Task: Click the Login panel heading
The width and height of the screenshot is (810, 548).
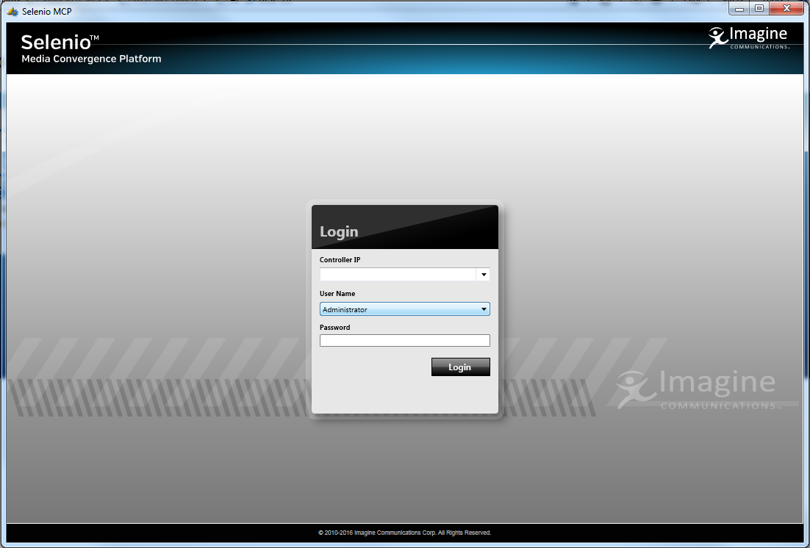Action: pos(339,232)
